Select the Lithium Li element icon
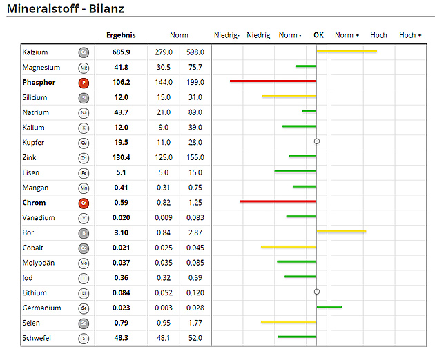Image resolution: width=435 pixels, height=349 pixels. click(84, 293)
